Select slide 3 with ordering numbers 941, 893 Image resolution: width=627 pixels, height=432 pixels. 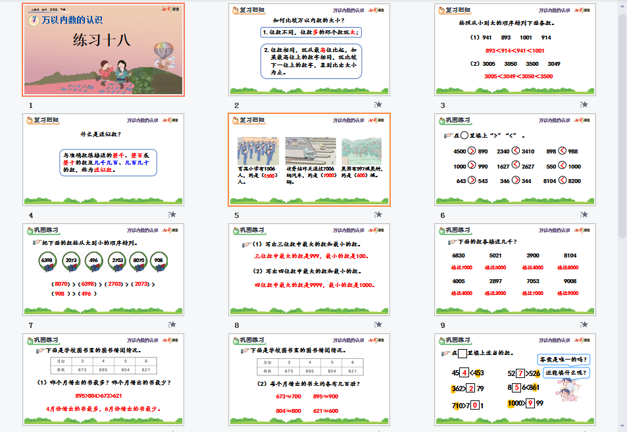point(515,49)
